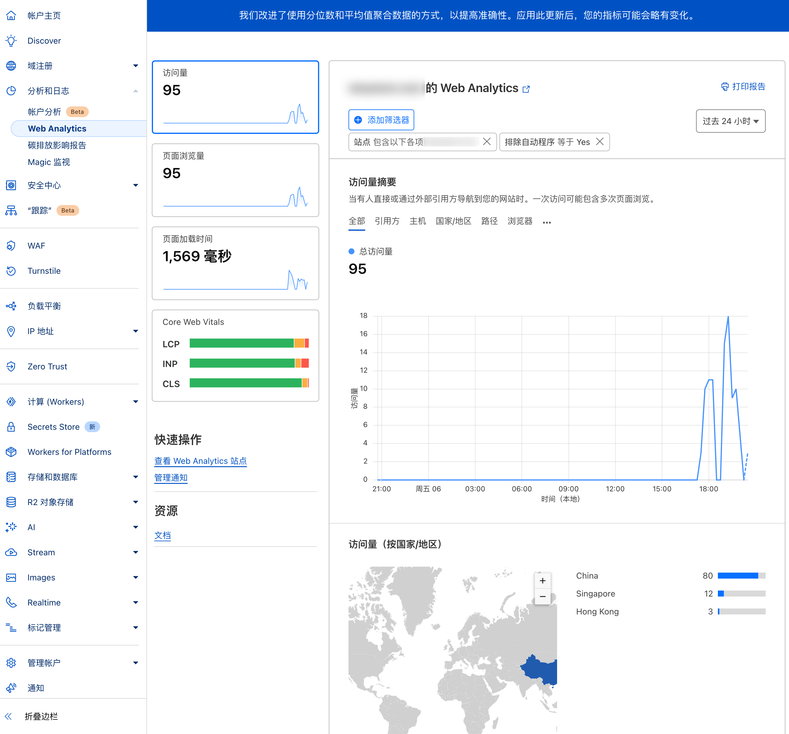Expand the 域注册 menu arrow
Image resolution: width=789 pixels, height=734 pixels.
click(x=135, y=65)
